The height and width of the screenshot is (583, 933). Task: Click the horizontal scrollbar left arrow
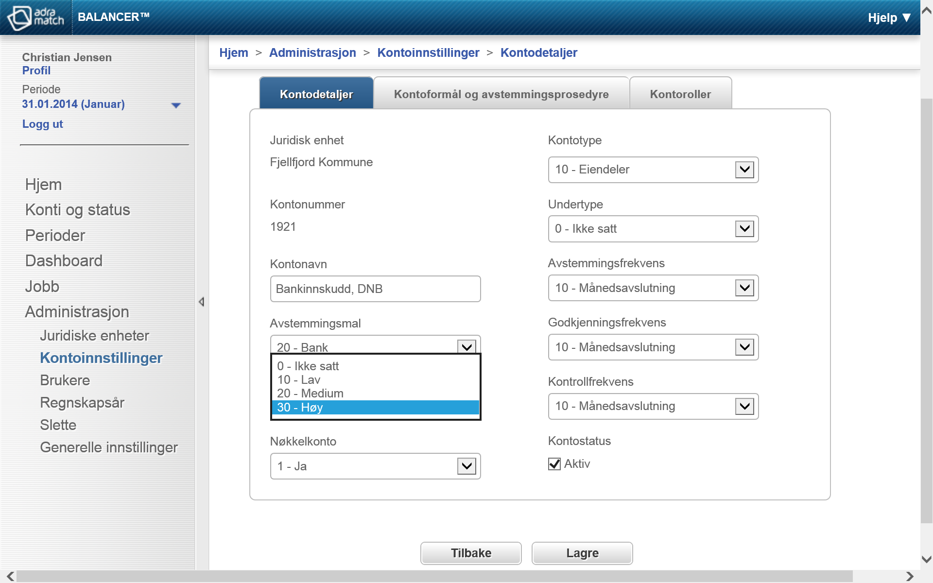[x=10, y=576]
